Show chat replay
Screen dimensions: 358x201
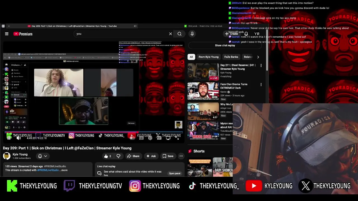pyautogui.click(x=225, y=45)
